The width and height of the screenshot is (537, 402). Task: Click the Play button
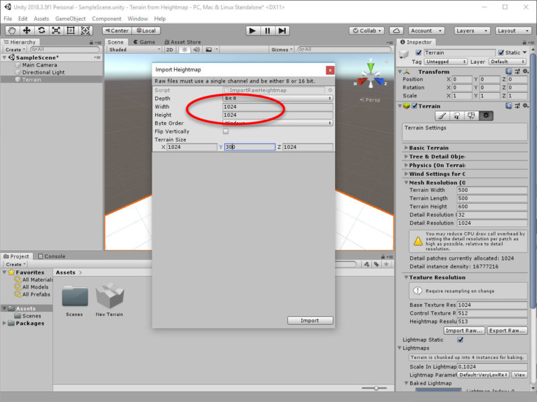click(x=253, y=31)
